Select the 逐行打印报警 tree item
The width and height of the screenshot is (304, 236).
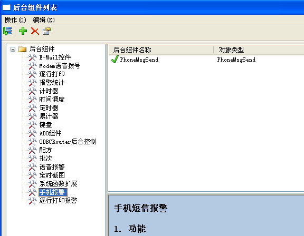58,200
